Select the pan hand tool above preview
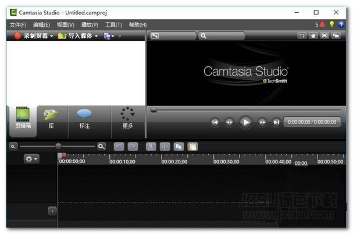Screen dimensions: 353x234 (313, 36)
